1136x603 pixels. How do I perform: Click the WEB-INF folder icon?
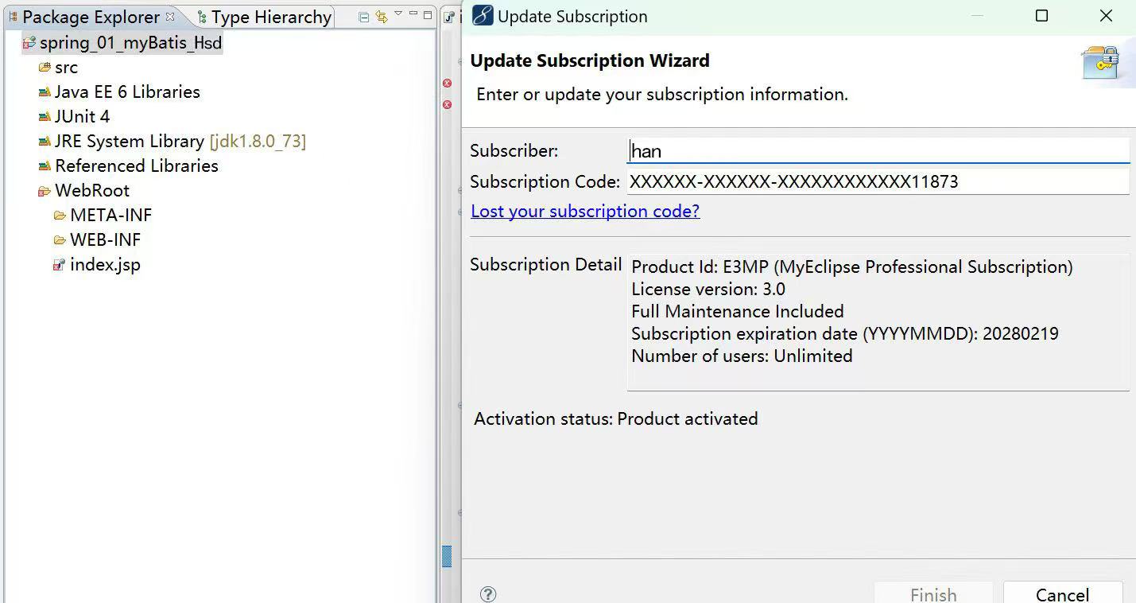60,240
